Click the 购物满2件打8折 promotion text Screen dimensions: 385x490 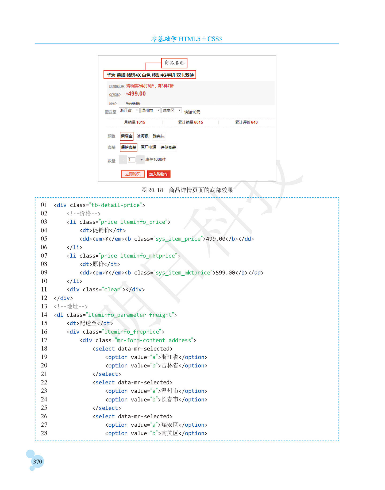click(x=150, y=86)
